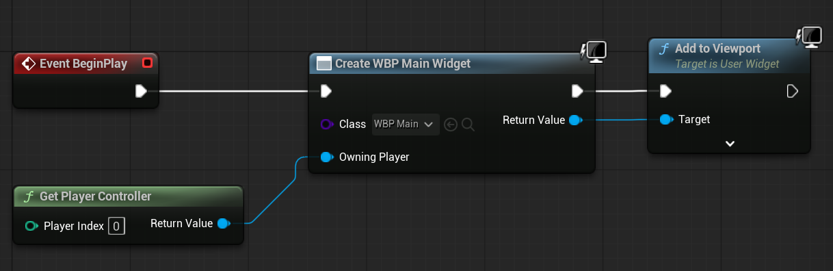The width and height of the screenshot is (833, 271).
Task: Click the Event BeginPlay diamond event icon
Action: click(x=28, y=64)
